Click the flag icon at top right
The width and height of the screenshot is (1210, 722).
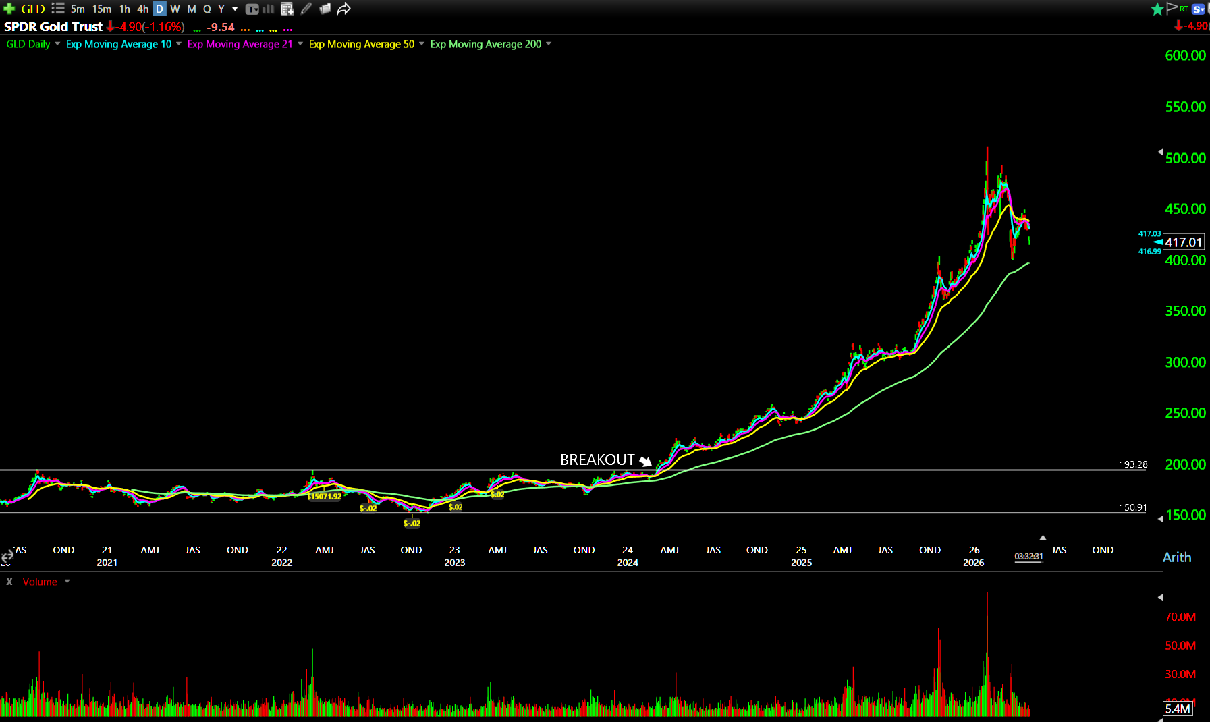coord(1172,8)
